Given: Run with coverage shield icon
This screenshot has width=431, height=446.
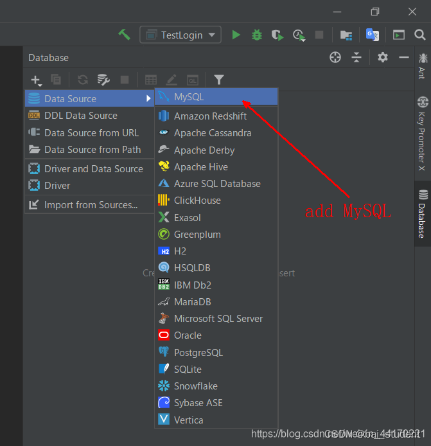Looking at the screenshot, I should click(x=277, y=35).
